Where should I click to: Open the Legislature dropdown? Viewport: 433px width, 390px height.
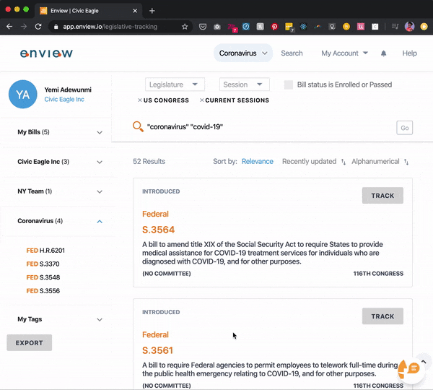point(175,84)
